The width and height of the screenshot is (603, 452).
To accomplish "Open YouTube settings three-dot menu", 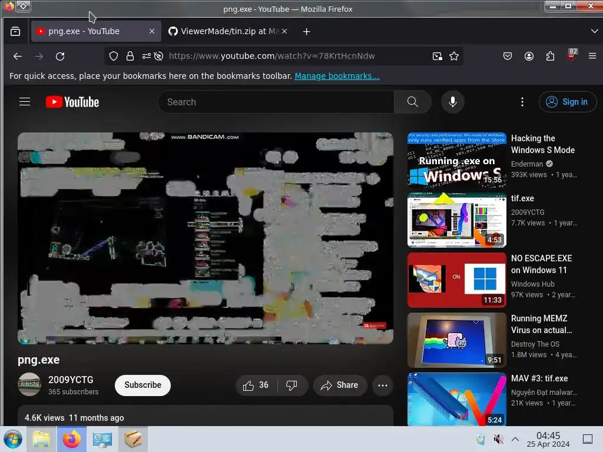I will pos(522,102).
